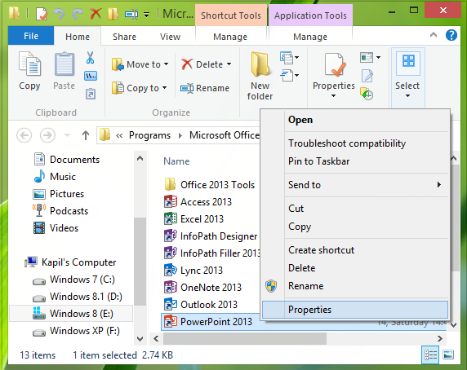The width and height of the screenshot is (467, 370).
Task: Expand the Select dropdown arrow
Action: coord(407,95)
